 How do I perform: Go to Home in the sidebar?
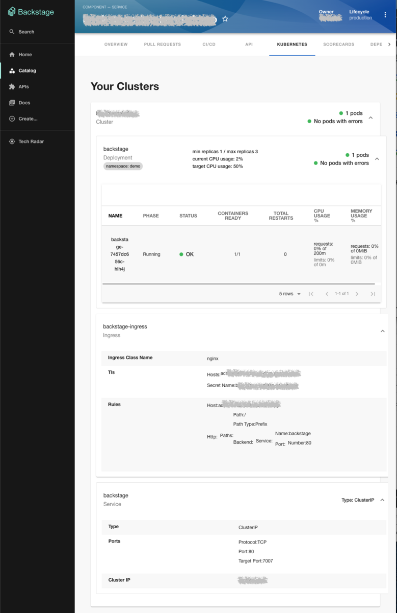[20, 55]
